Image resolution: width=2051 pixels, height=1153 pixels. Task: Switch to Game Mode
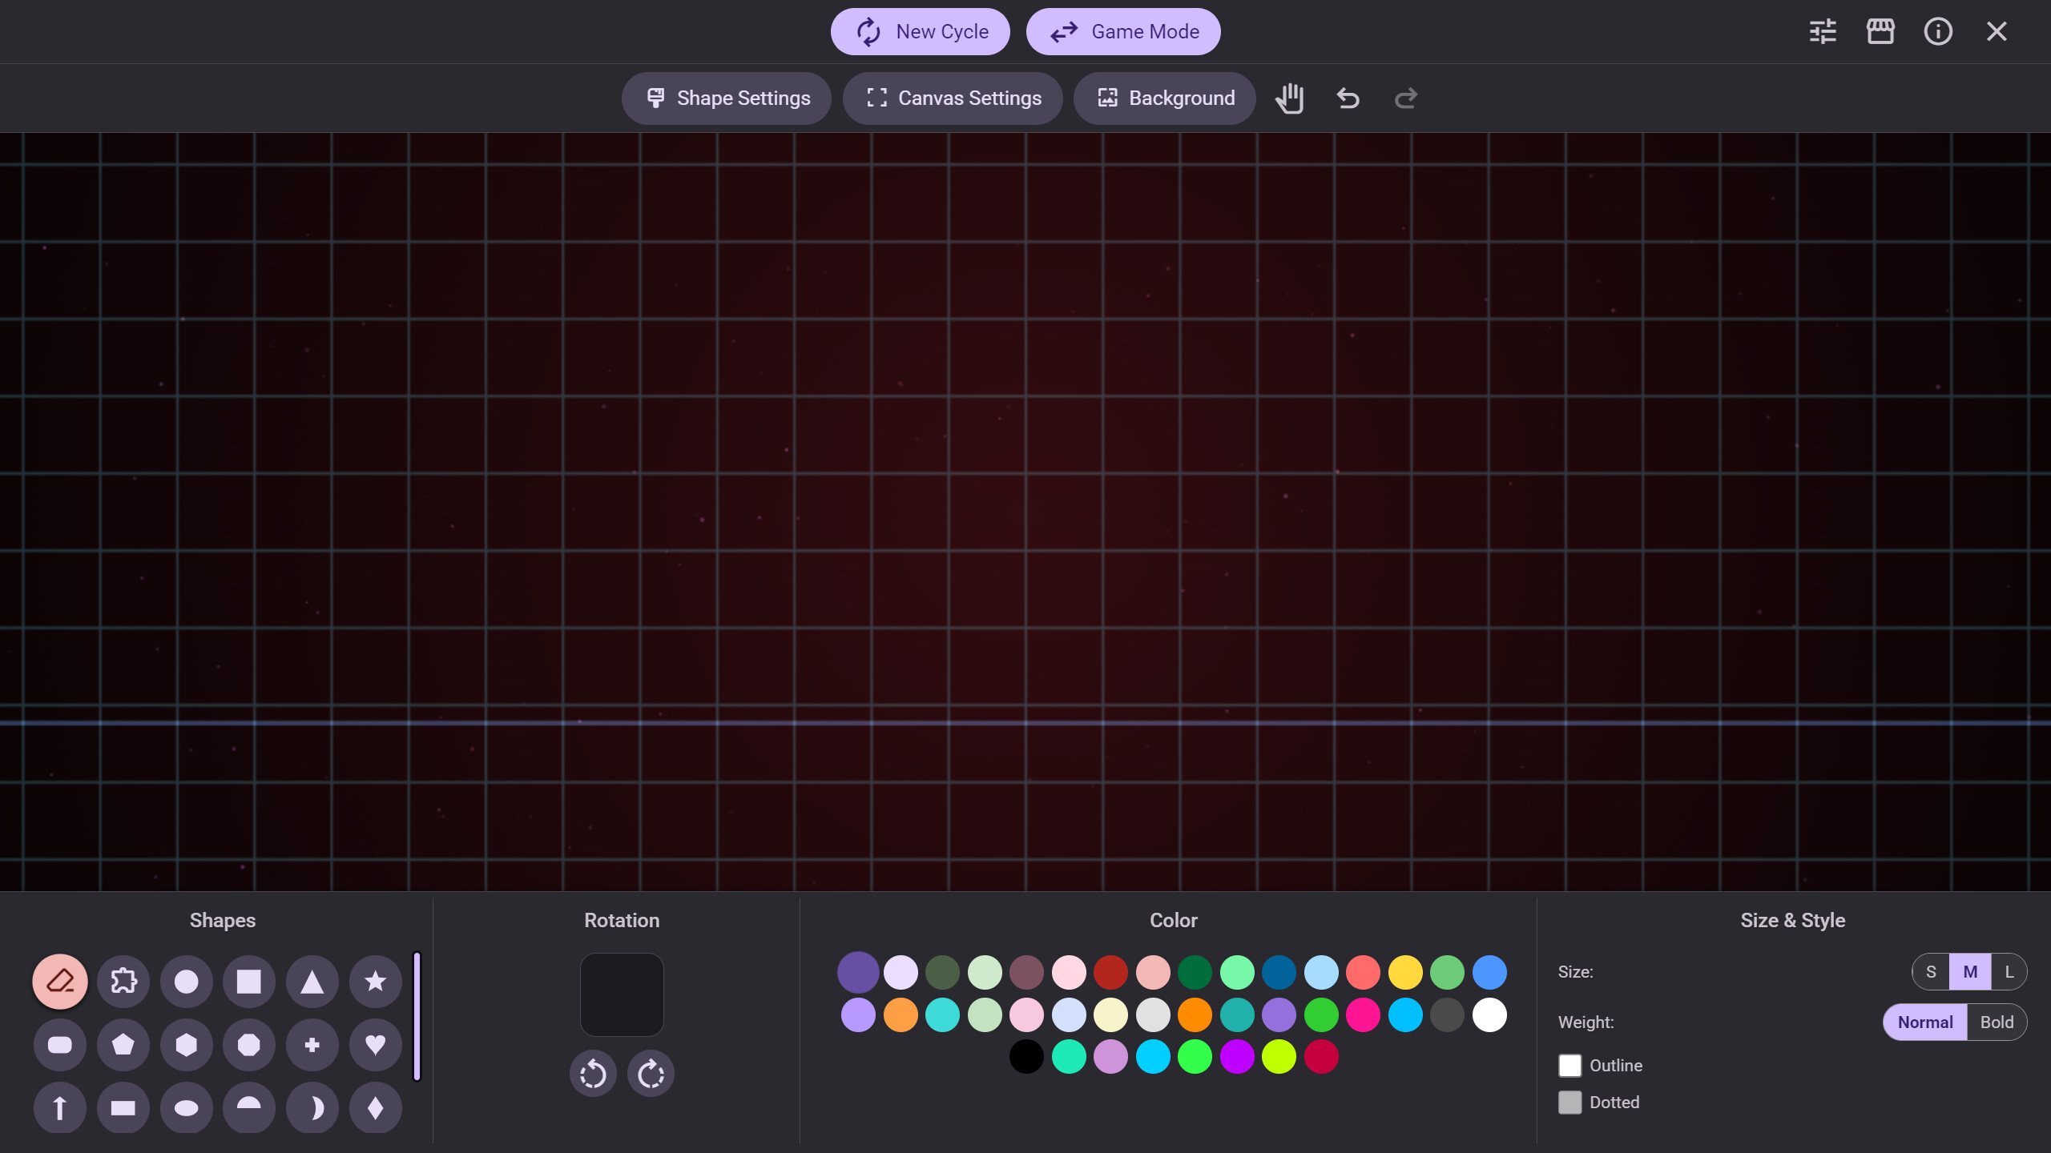coord(1122,31)
